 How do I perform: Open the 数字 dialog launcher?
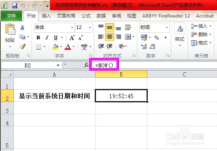[168, 56]
